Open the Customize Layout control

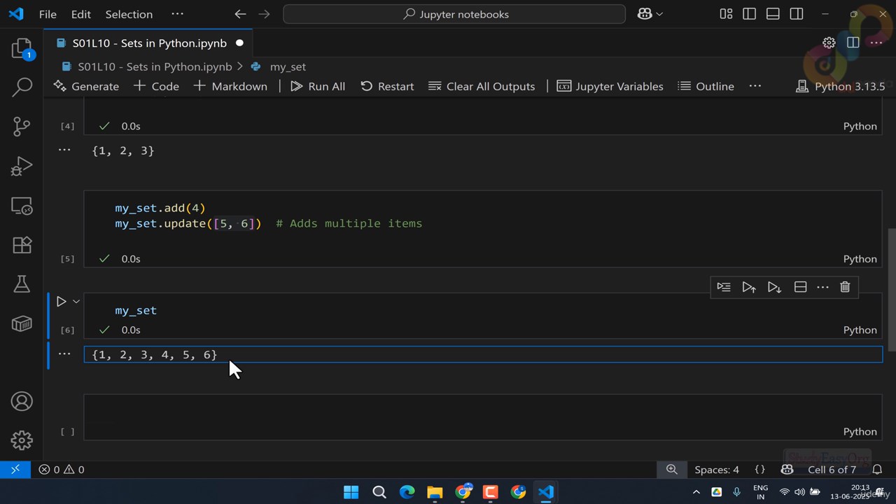click(x=726, y=14)
